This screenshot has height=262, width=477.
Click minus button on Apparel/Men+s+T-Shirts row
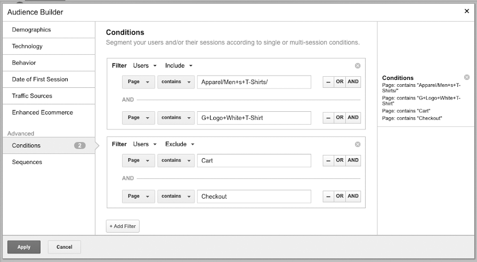328,82
